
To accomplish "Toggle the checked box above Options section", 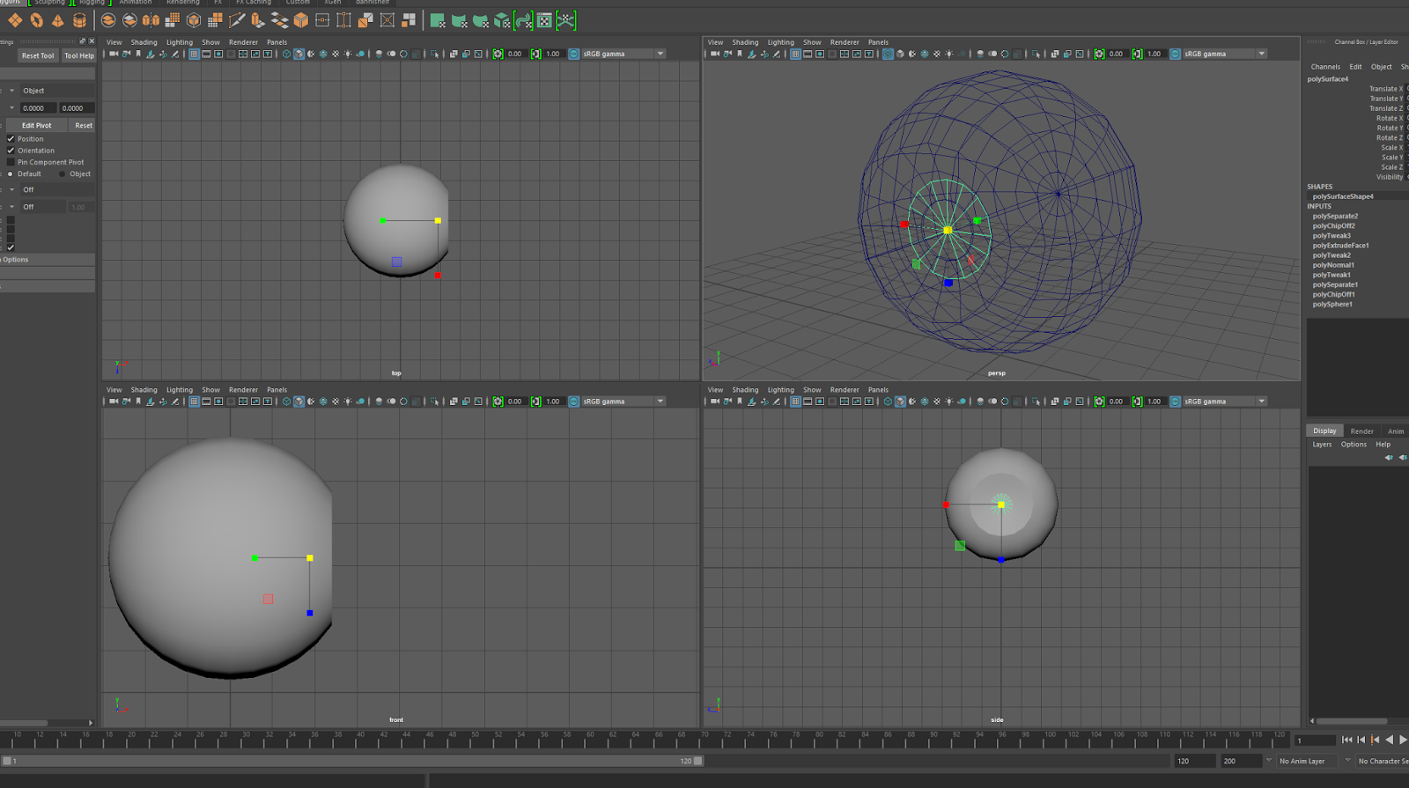I will pyautogui.click(x=11, y=247).
